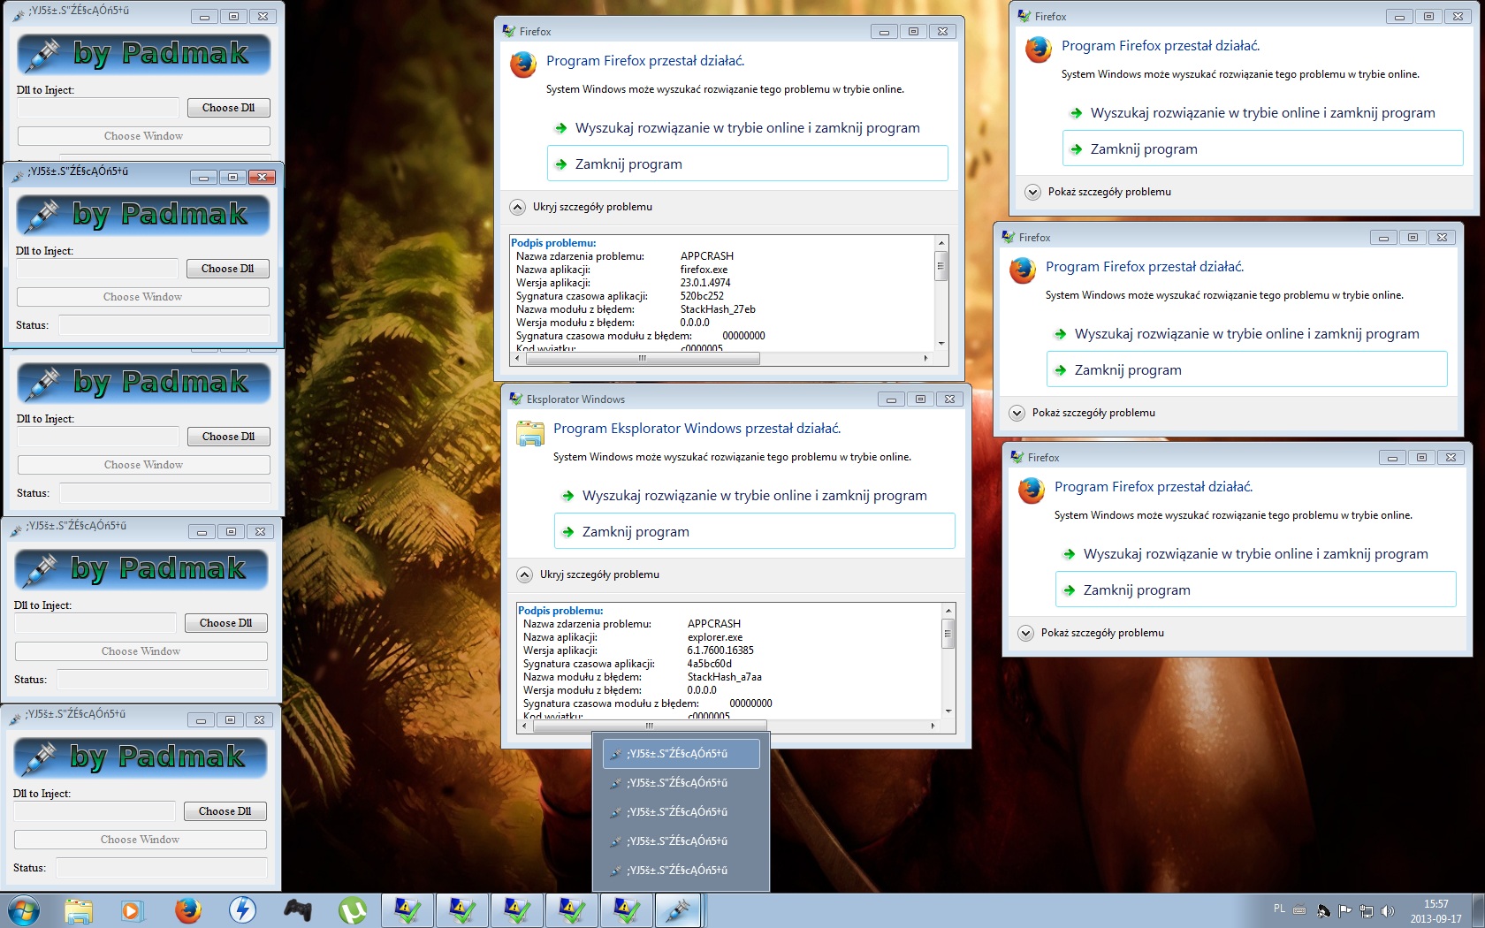Image resolution: width=1485 pixels, height=928 pixels.
Task: Expand problem details in bottom-right Firefox dialog
Action: point(1025,633)
